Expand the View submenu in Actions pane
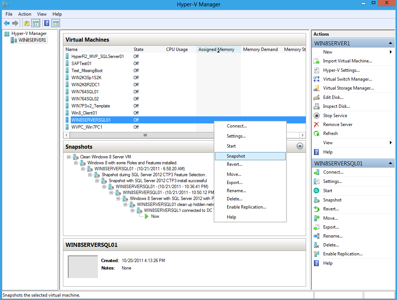 tap(391, 142)
